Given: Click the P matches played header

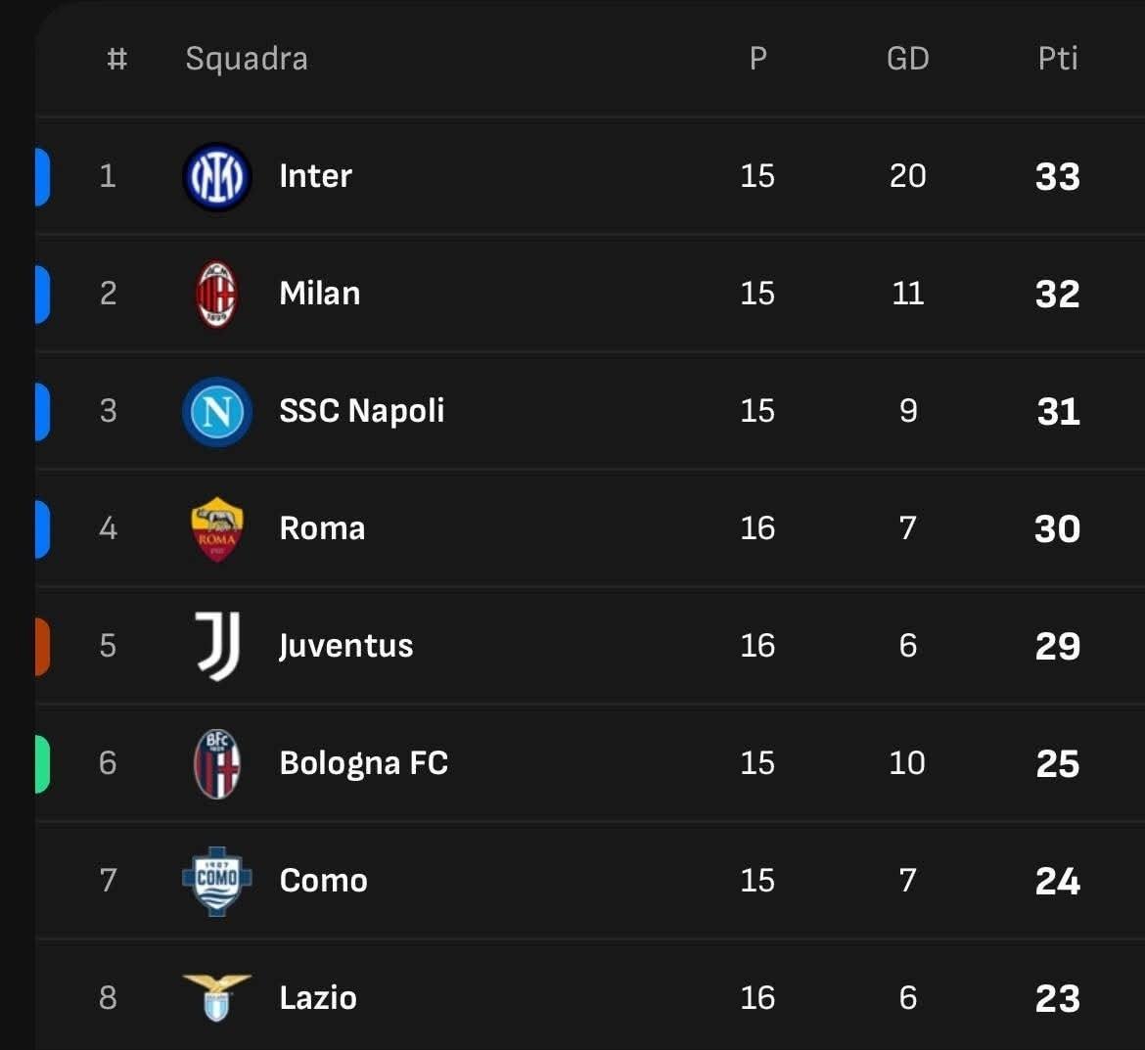Looking at the screenshot, I should click(757, 59).
